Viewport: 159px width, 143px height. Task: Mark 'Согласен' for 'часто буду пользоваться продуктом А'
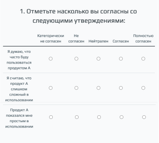pyautogui.click(x=121, y=59)
